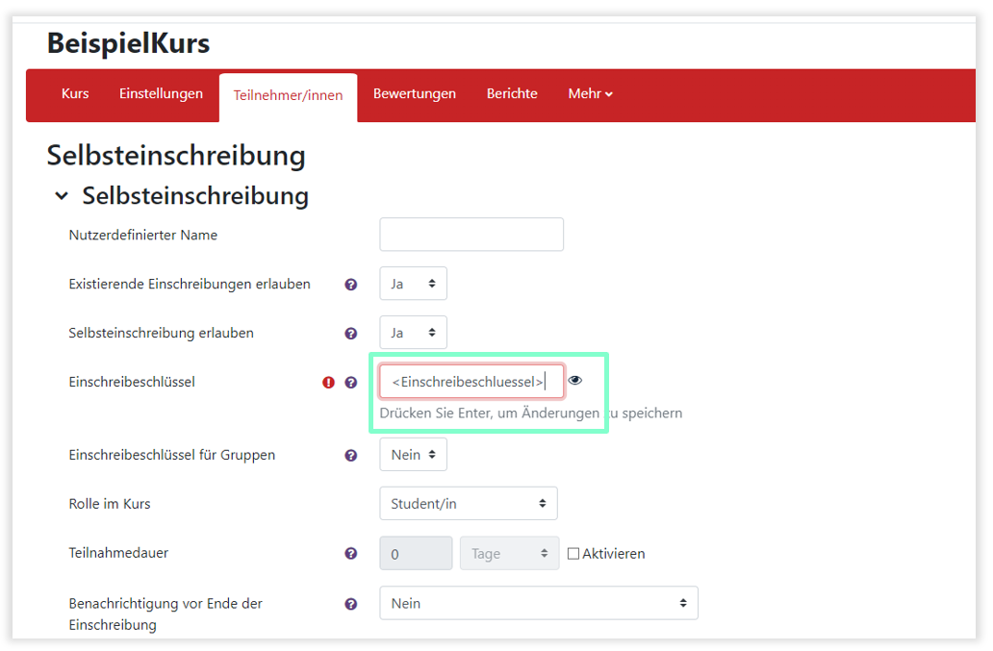The image size is (993, 651).
Task: Click the Kurs navigation link
Action: click(75, 94)
